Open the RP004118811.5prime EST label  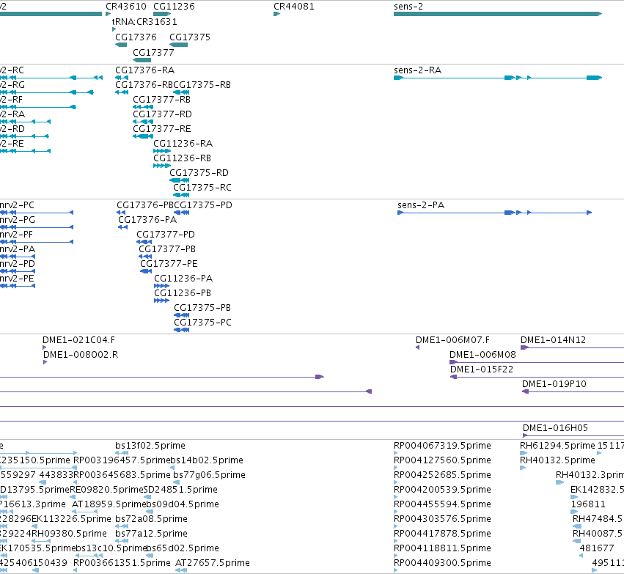coord(442,548)
